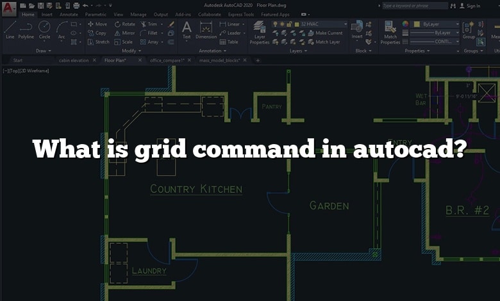Viewport: 500px width, 301px height.
Task: Select the Array tool
Action: (149, 42)
